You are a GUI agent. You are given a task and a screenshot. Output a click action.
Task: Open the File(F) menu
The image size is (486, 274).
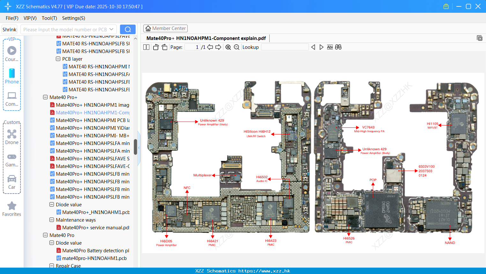pyautogui.click(x=12, y=18)
